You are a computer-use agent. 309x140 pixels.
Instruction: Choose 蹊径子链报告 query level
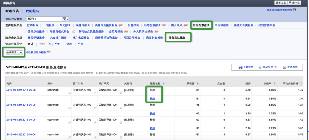pyautogui.click(x=36, y=38)
